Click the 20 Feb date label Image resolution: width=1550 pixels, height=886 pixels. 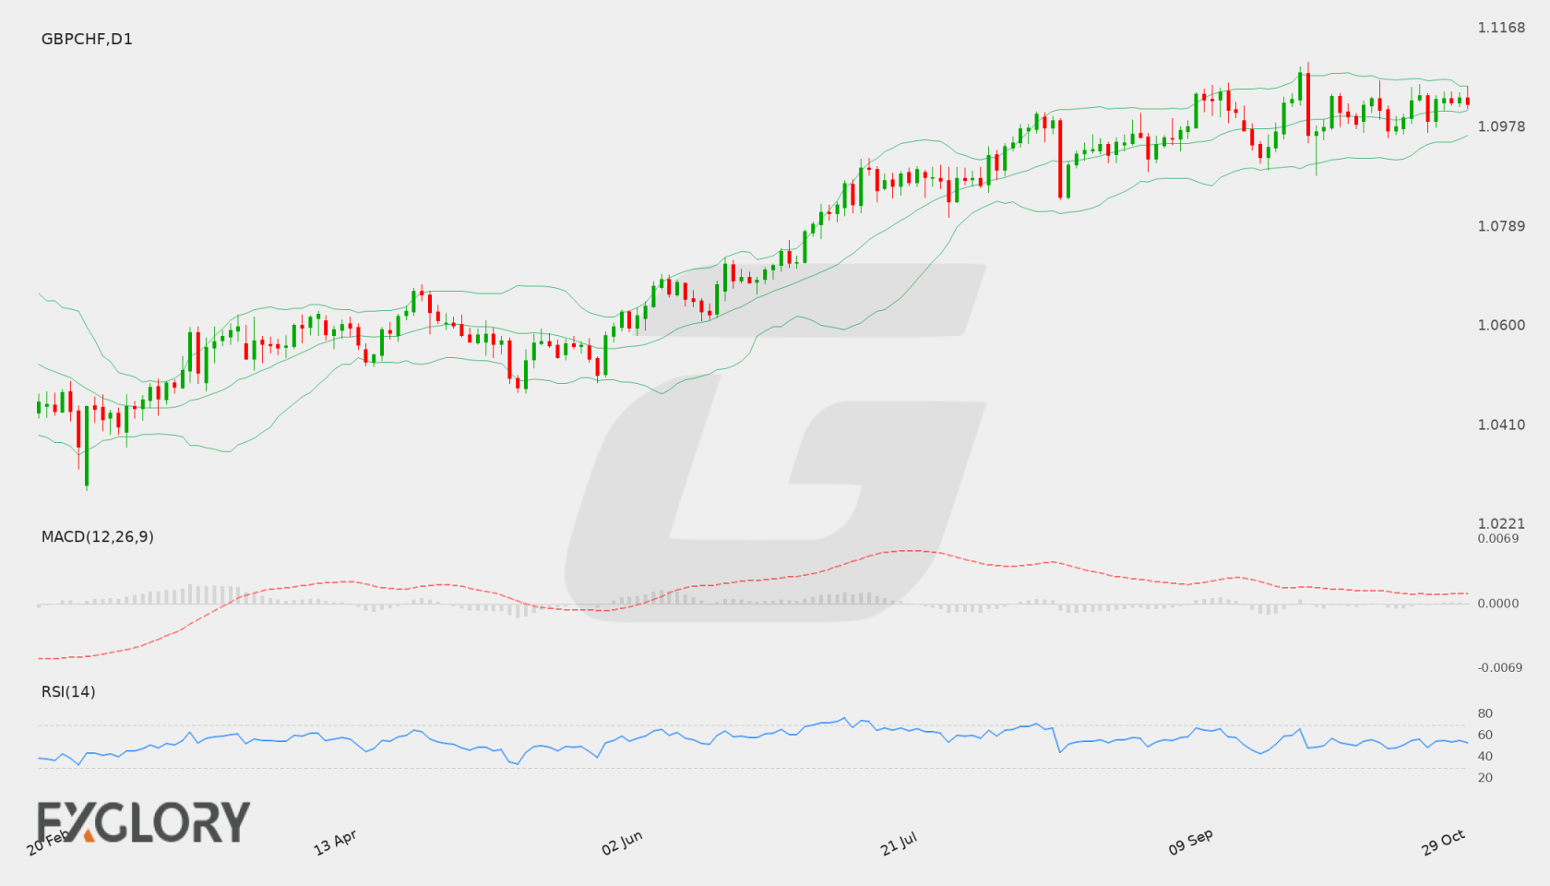48,842
